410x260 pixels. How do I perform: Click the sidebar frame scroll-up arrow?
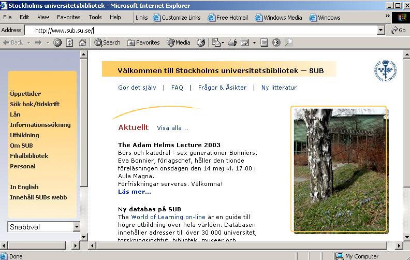tap(83, 54)
